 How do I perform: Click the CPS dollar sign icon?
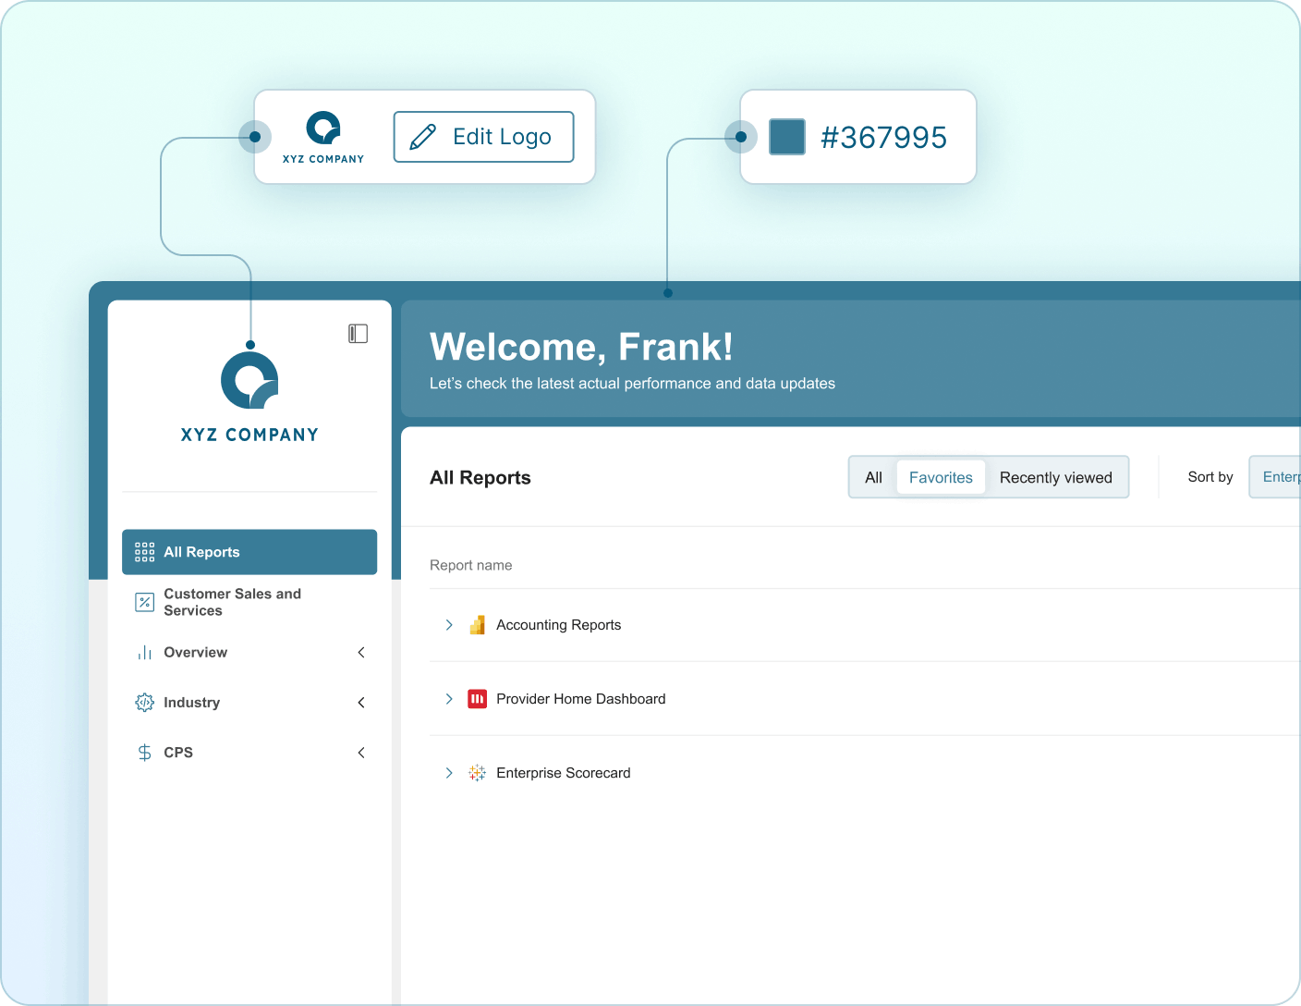coord(144,753)
